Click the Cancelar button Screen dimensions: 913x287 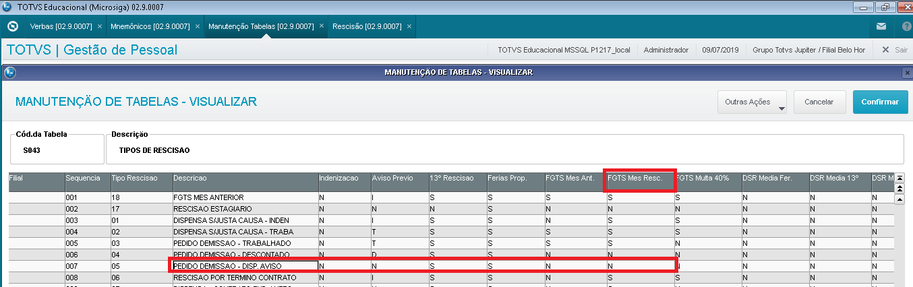coord(819,102)
